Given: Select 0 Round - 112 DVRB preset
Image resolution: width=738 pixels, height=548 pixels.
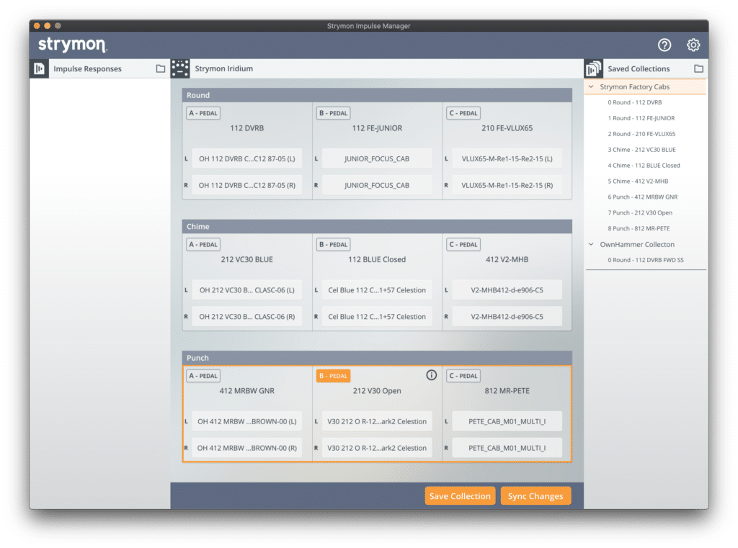Looking at the screenshot, I should (634, 102).
